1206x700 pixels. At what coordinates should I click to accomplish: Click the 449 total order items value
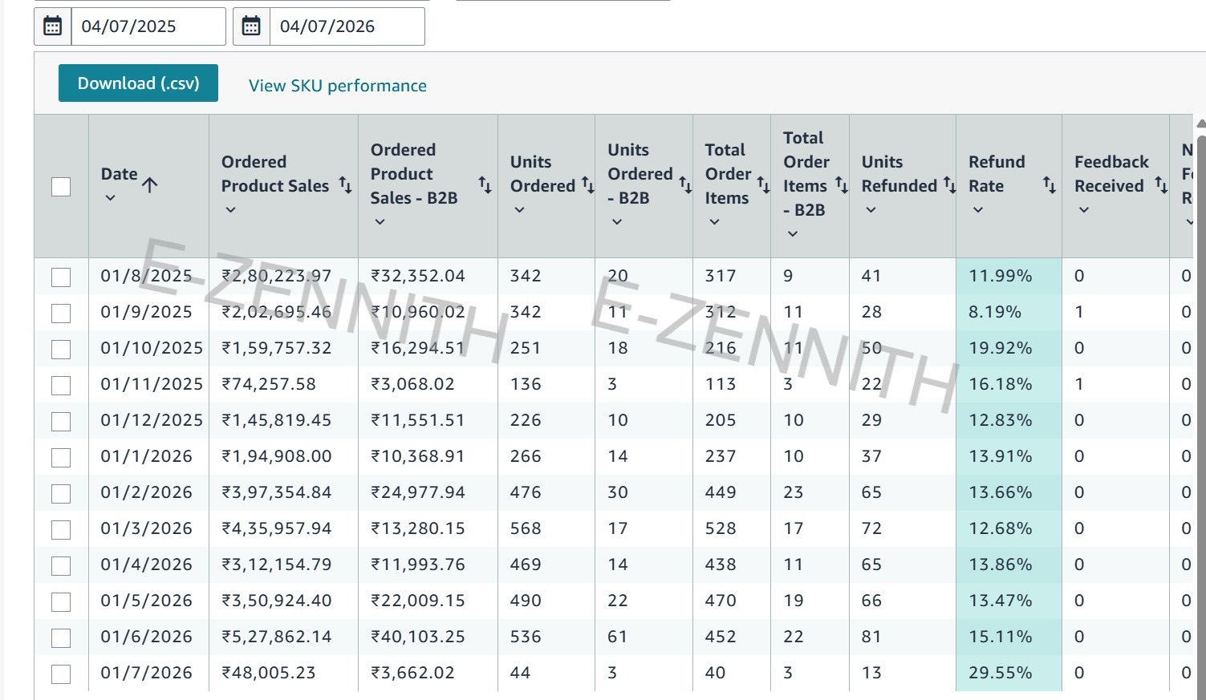point(721,492)
